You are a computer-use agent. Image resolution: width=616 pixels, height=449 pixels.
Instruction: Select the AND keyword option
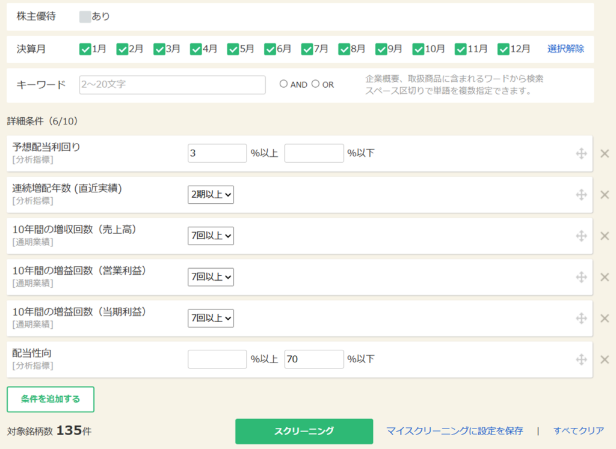pos(284,84)
